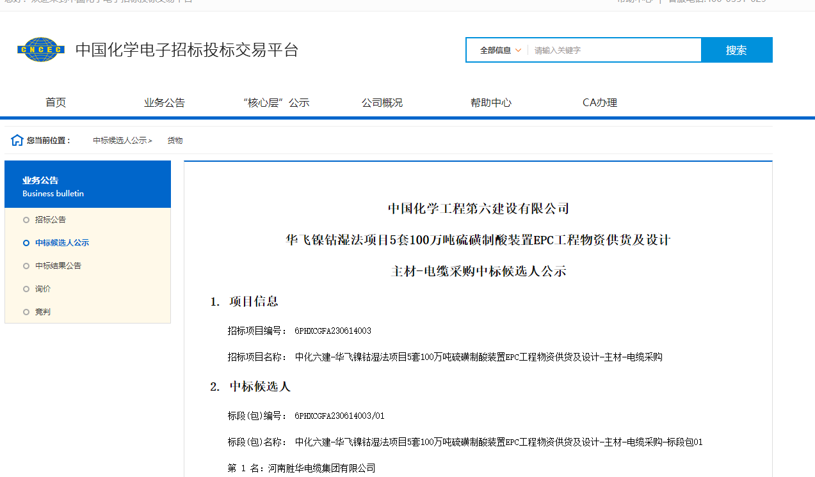The image size is (815, 477).
Task: Select 首页 in the navigation menu
Action: click(x=55, y=102)
